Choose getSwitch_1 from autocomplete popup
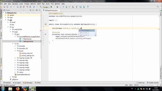162x91 pixels. point(87,33)
